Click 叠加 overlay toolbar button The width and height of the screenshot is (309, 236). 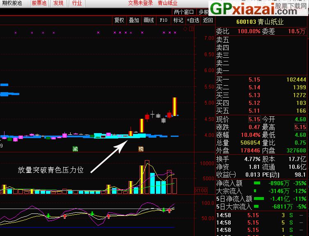[x=134, y=20]
